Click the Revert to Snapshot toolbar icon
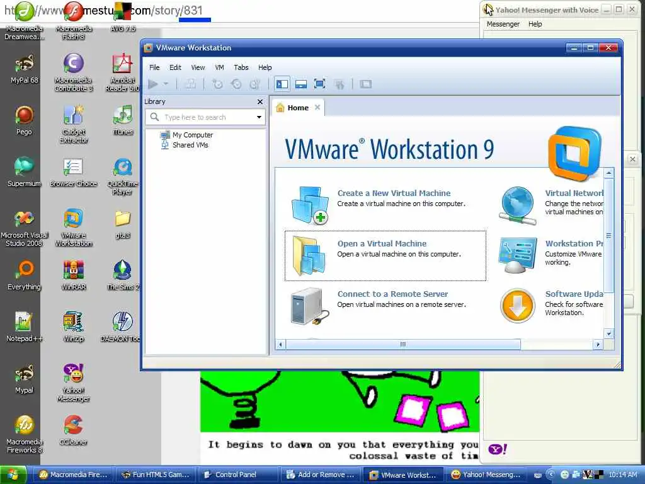Image resolution: width=645 pixels, height=484 pixels. 236,84
